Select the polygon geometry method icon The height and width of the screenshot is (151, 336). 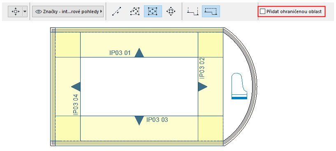coord(135,11)
